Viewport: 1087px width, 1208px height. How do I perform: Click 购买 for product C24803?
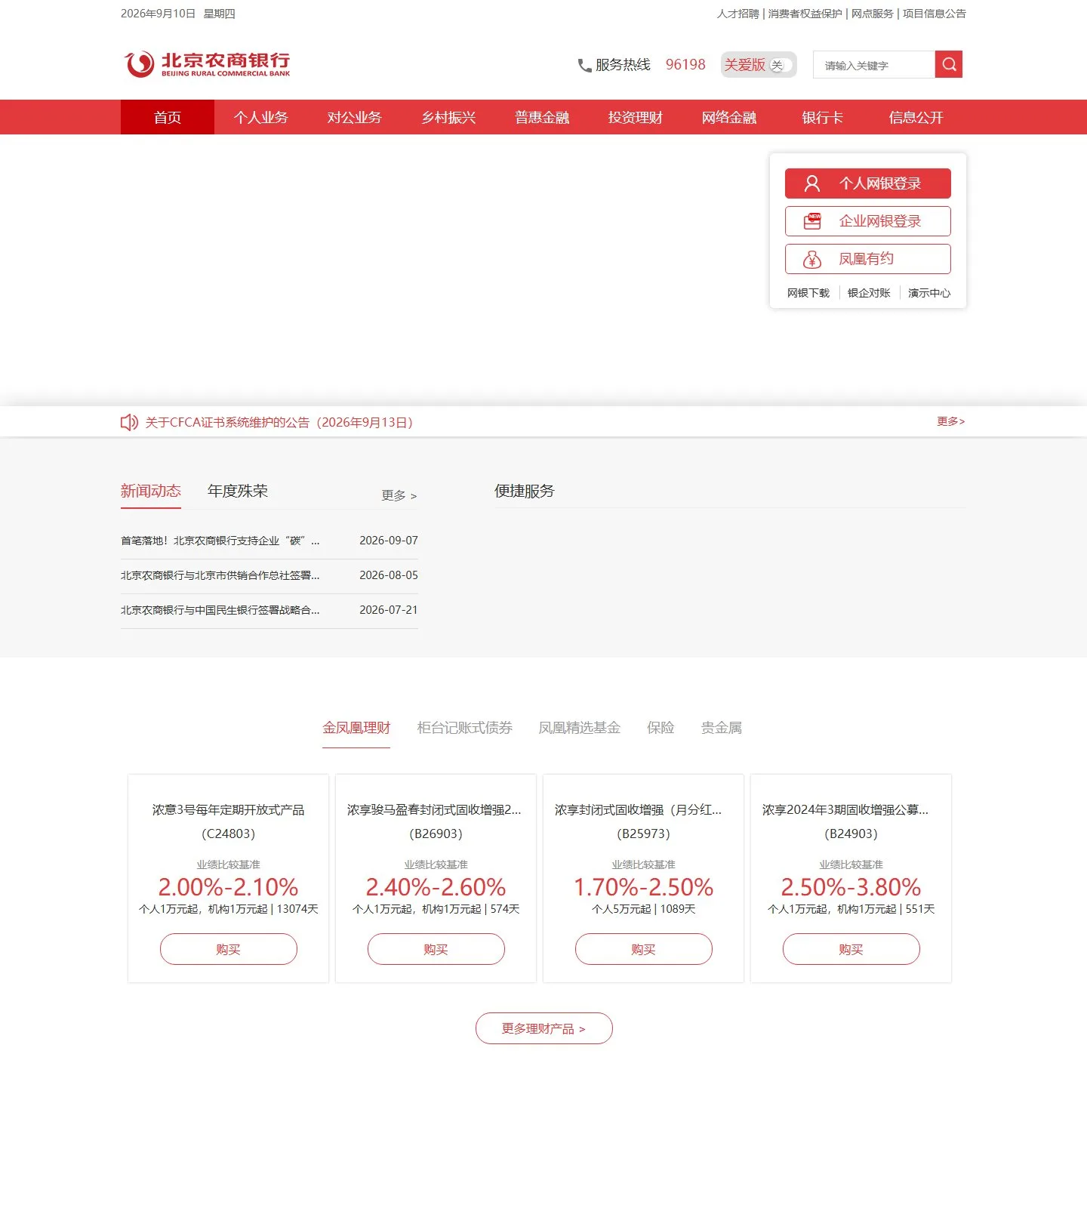point(229,949)
